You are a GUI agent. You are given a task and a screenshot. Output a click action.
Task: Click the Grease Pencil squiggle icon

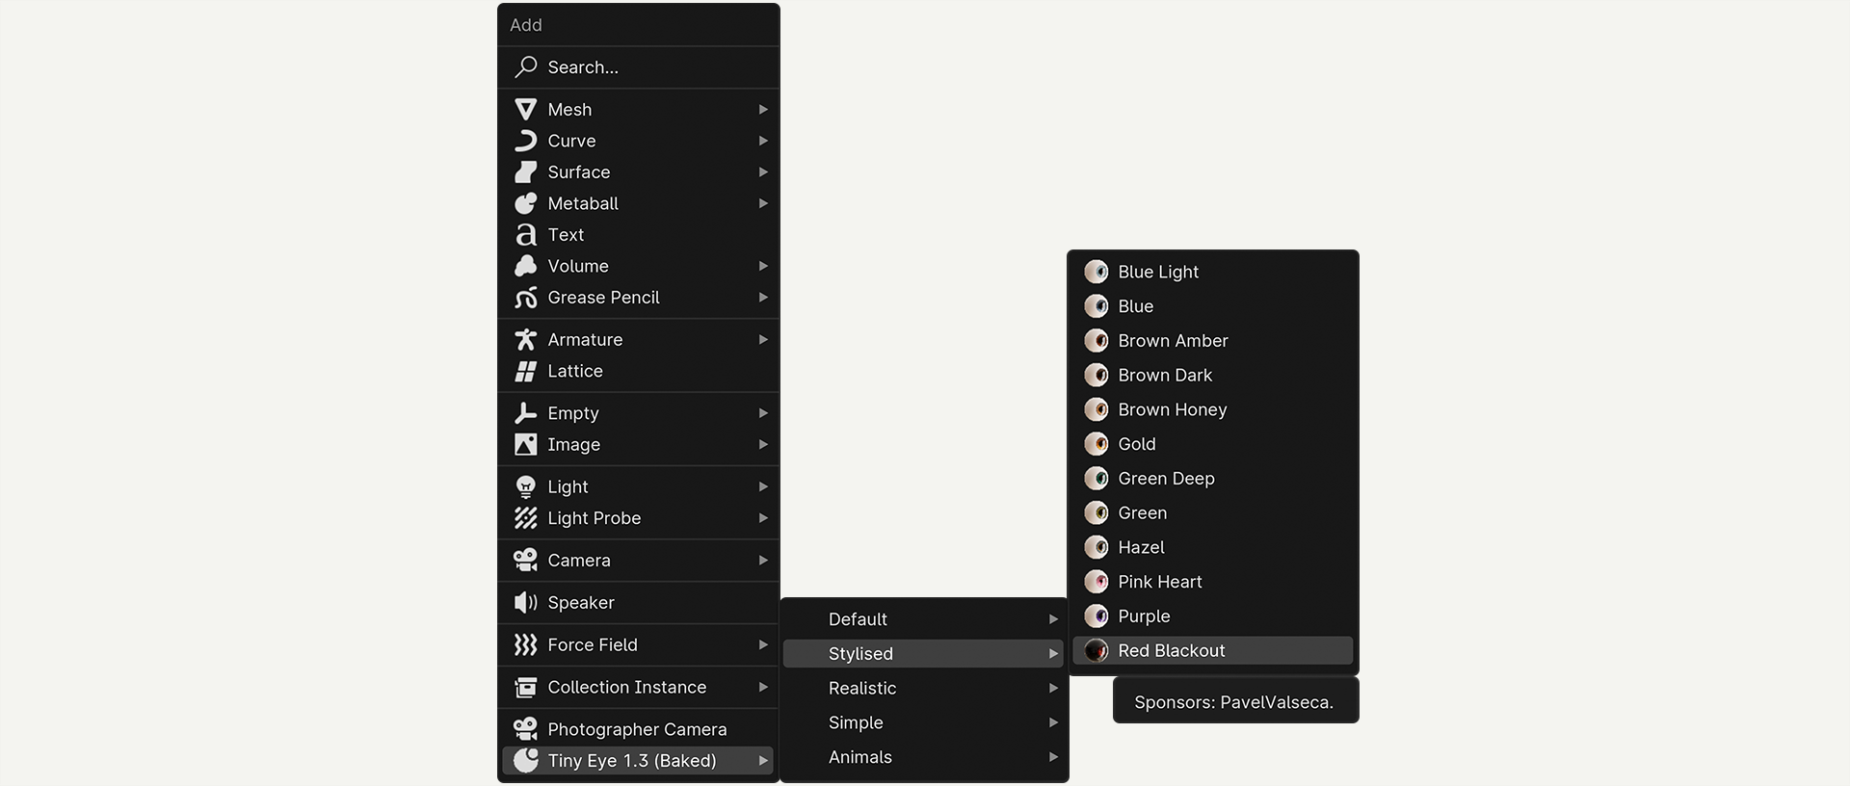[x=525, y=298]
